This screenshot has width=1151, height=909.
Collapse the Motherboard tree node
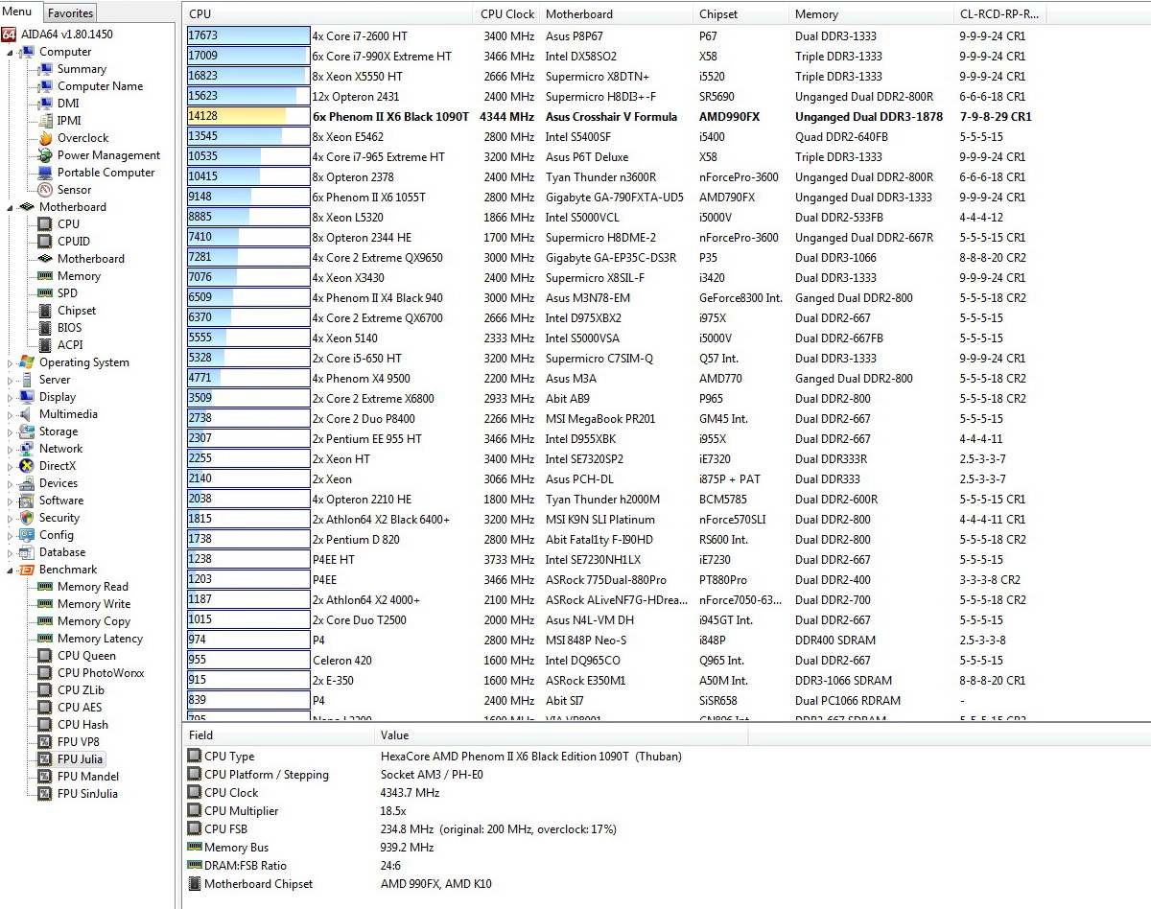(x=12, y=207)
